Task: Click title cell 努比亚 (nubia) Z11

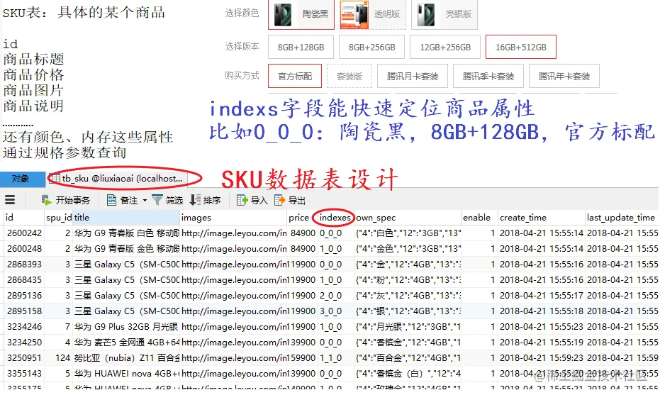Action: [126, 358]
